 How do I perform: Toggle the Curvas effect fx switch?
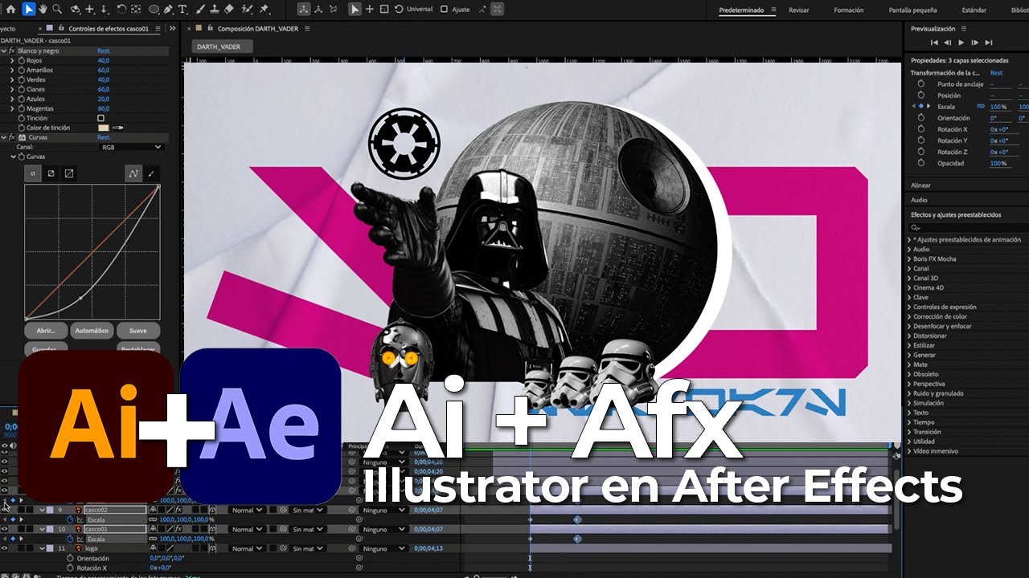(x=11, y=137)
